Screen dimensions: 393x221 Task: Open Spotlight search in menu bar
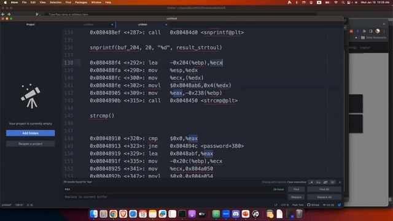click(x=343, y=2)
